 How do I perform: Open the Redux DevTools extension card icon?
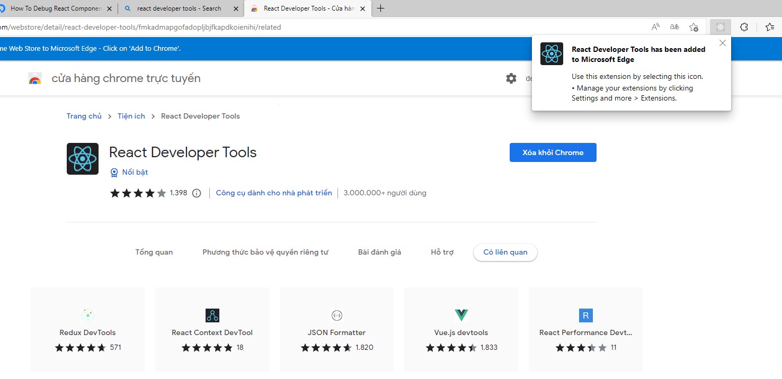pyautogui.click(x=88, y=315)
